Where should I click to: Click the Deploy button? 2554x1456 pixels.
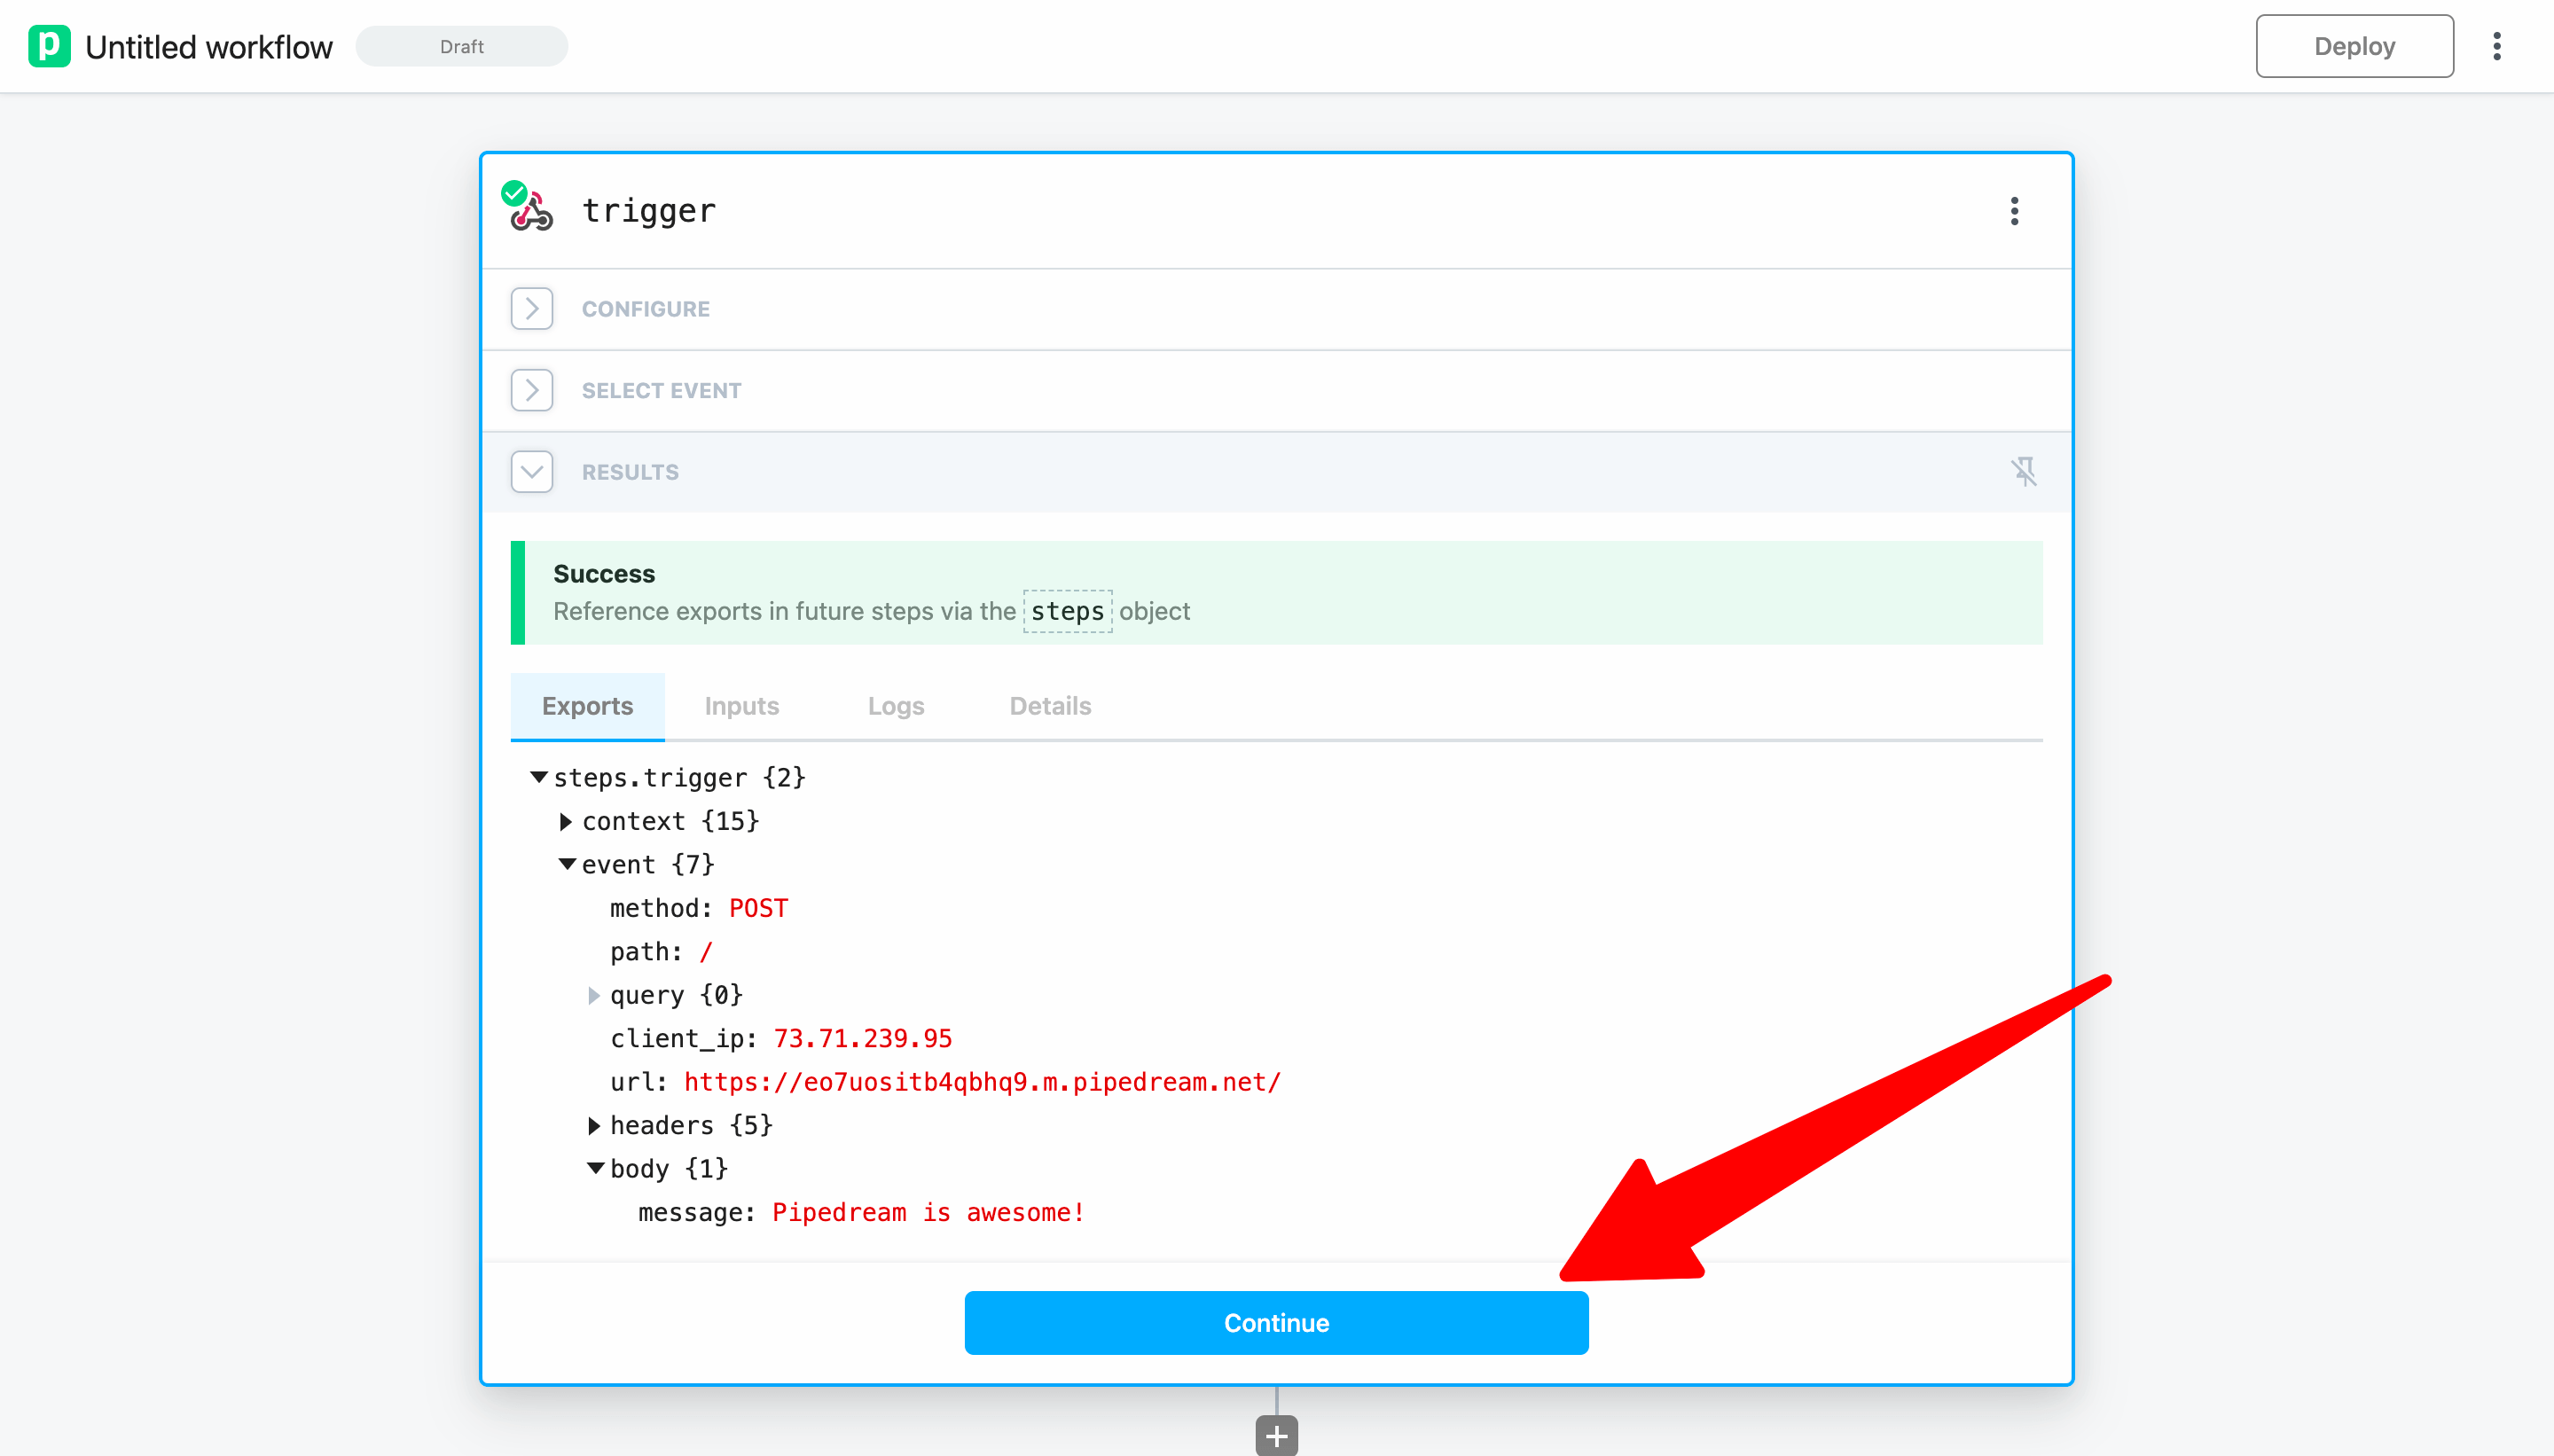[2353, 46]
